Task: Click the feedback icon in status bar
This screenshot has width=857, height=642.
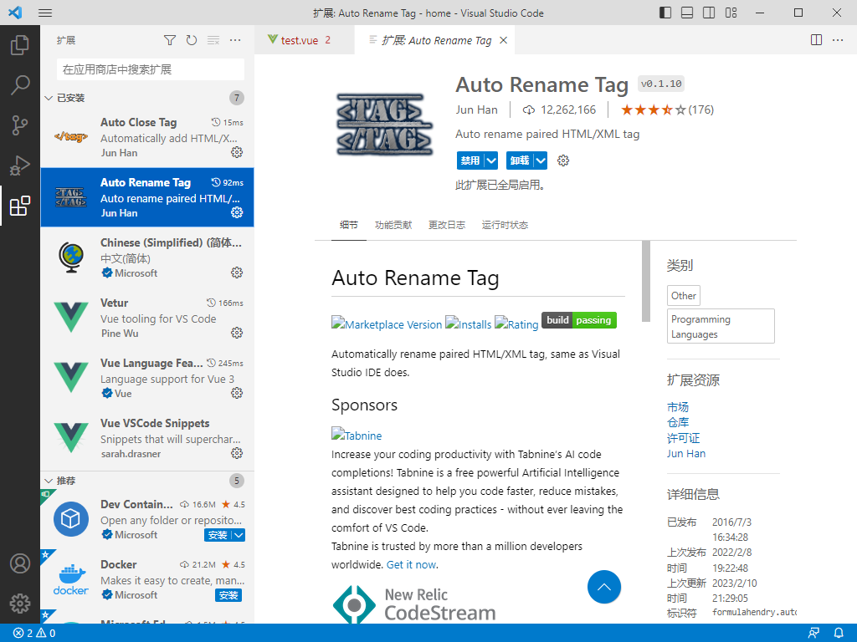Action: pos(813,634)
